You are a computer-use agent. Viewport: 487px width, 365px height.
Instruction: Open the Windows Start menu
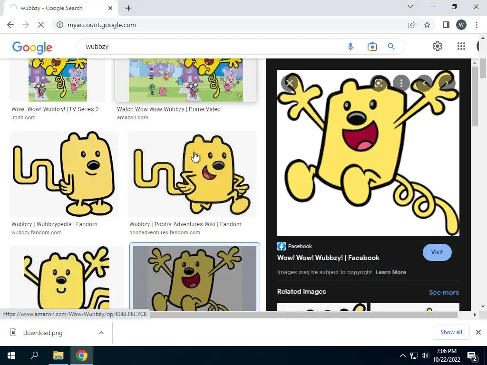pos(11,355)
